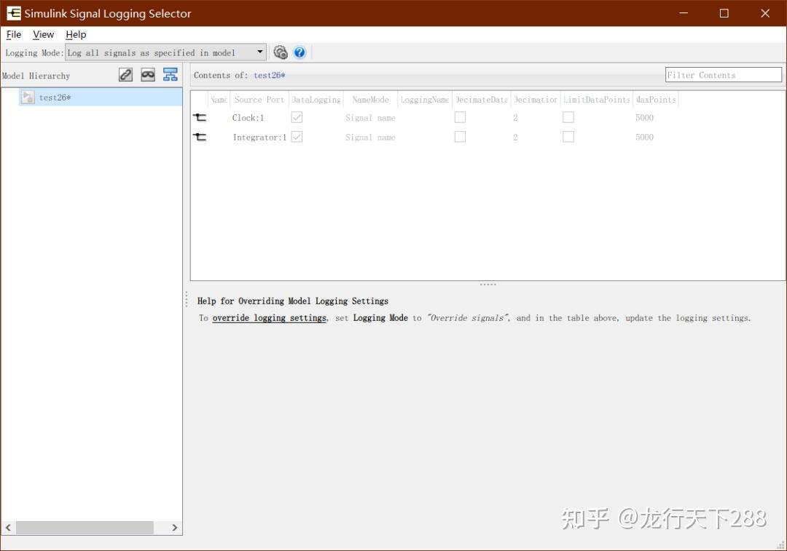The height and width of the screenshot is (551, 787).
Task: Open the NameMode cell for Clock:1
Action: click(x=370, y=118)
